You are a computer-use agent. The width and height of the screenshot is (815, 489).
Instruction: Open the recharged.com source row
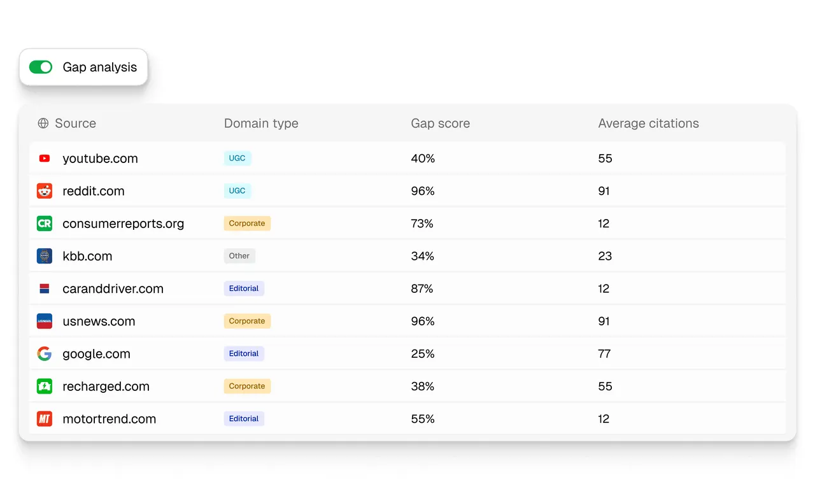(407, 386)
